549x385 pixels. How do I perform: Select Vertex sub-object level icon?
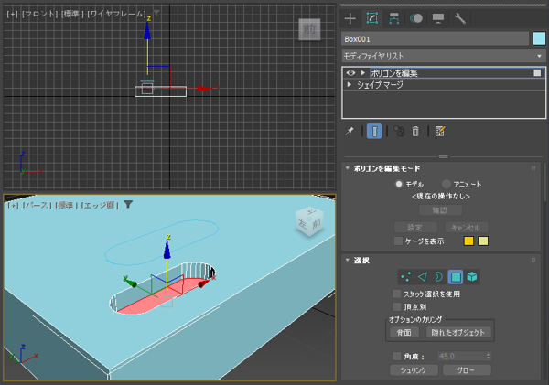coord(405,276)
